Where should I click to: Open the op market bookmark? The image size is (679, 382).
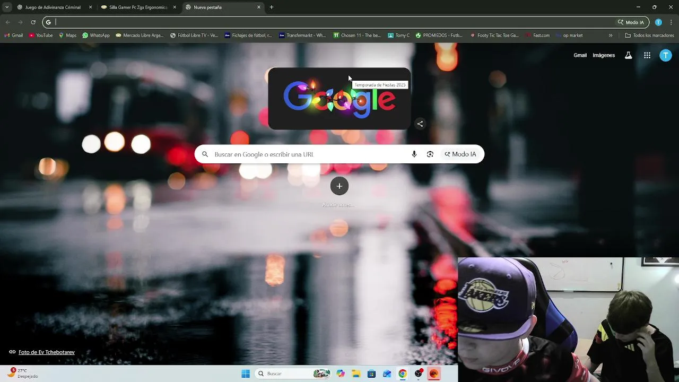coord(569,36)
